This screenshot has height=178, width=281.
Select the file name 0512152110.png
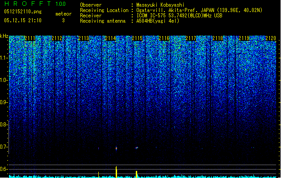tap(23, 12)
